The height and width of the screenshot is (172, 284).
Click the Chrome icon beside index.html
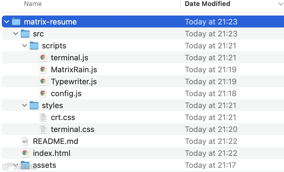click(x=25, y=153)
